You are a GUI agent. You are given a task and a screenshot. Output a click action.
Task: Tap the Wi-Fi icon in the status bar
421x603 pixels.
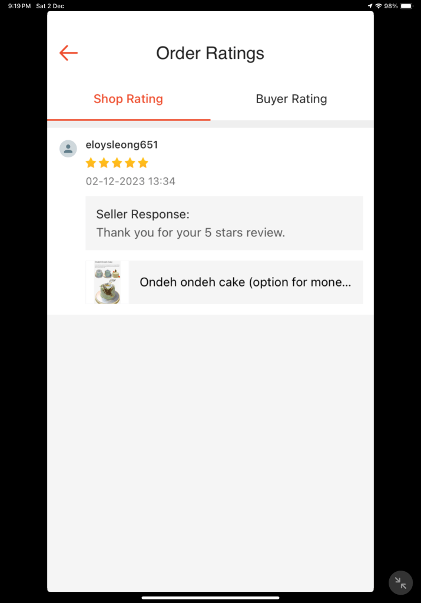click(379, 6)
